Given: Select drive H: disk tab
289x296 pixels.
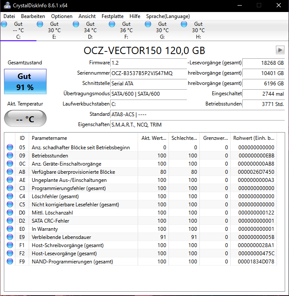Looking at the screenshot, I should tap(199, 30).
